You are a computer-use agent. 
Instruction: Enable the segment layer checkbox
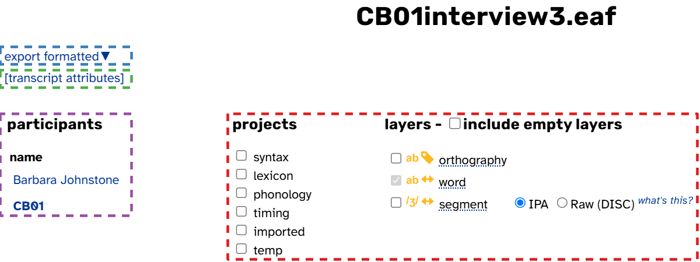[396, 203]
